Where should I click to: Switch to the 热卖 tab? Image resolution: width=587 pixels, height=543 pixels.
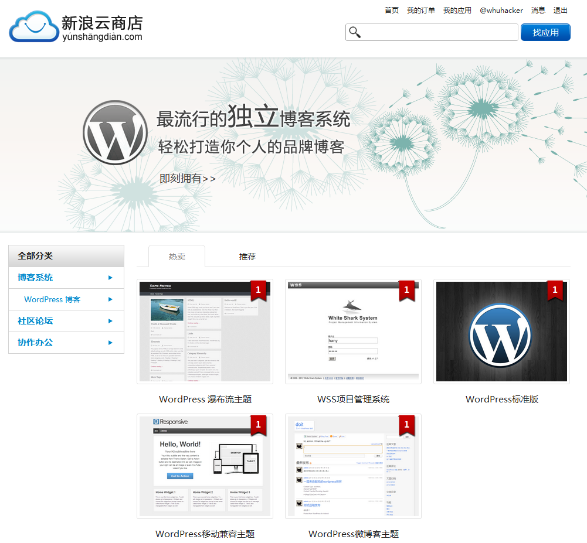tap(177, 256)
